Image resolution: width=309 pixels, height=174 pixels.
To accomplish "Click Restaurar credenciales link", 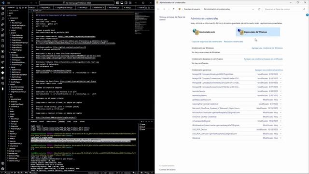I will [x=233, y=42].
